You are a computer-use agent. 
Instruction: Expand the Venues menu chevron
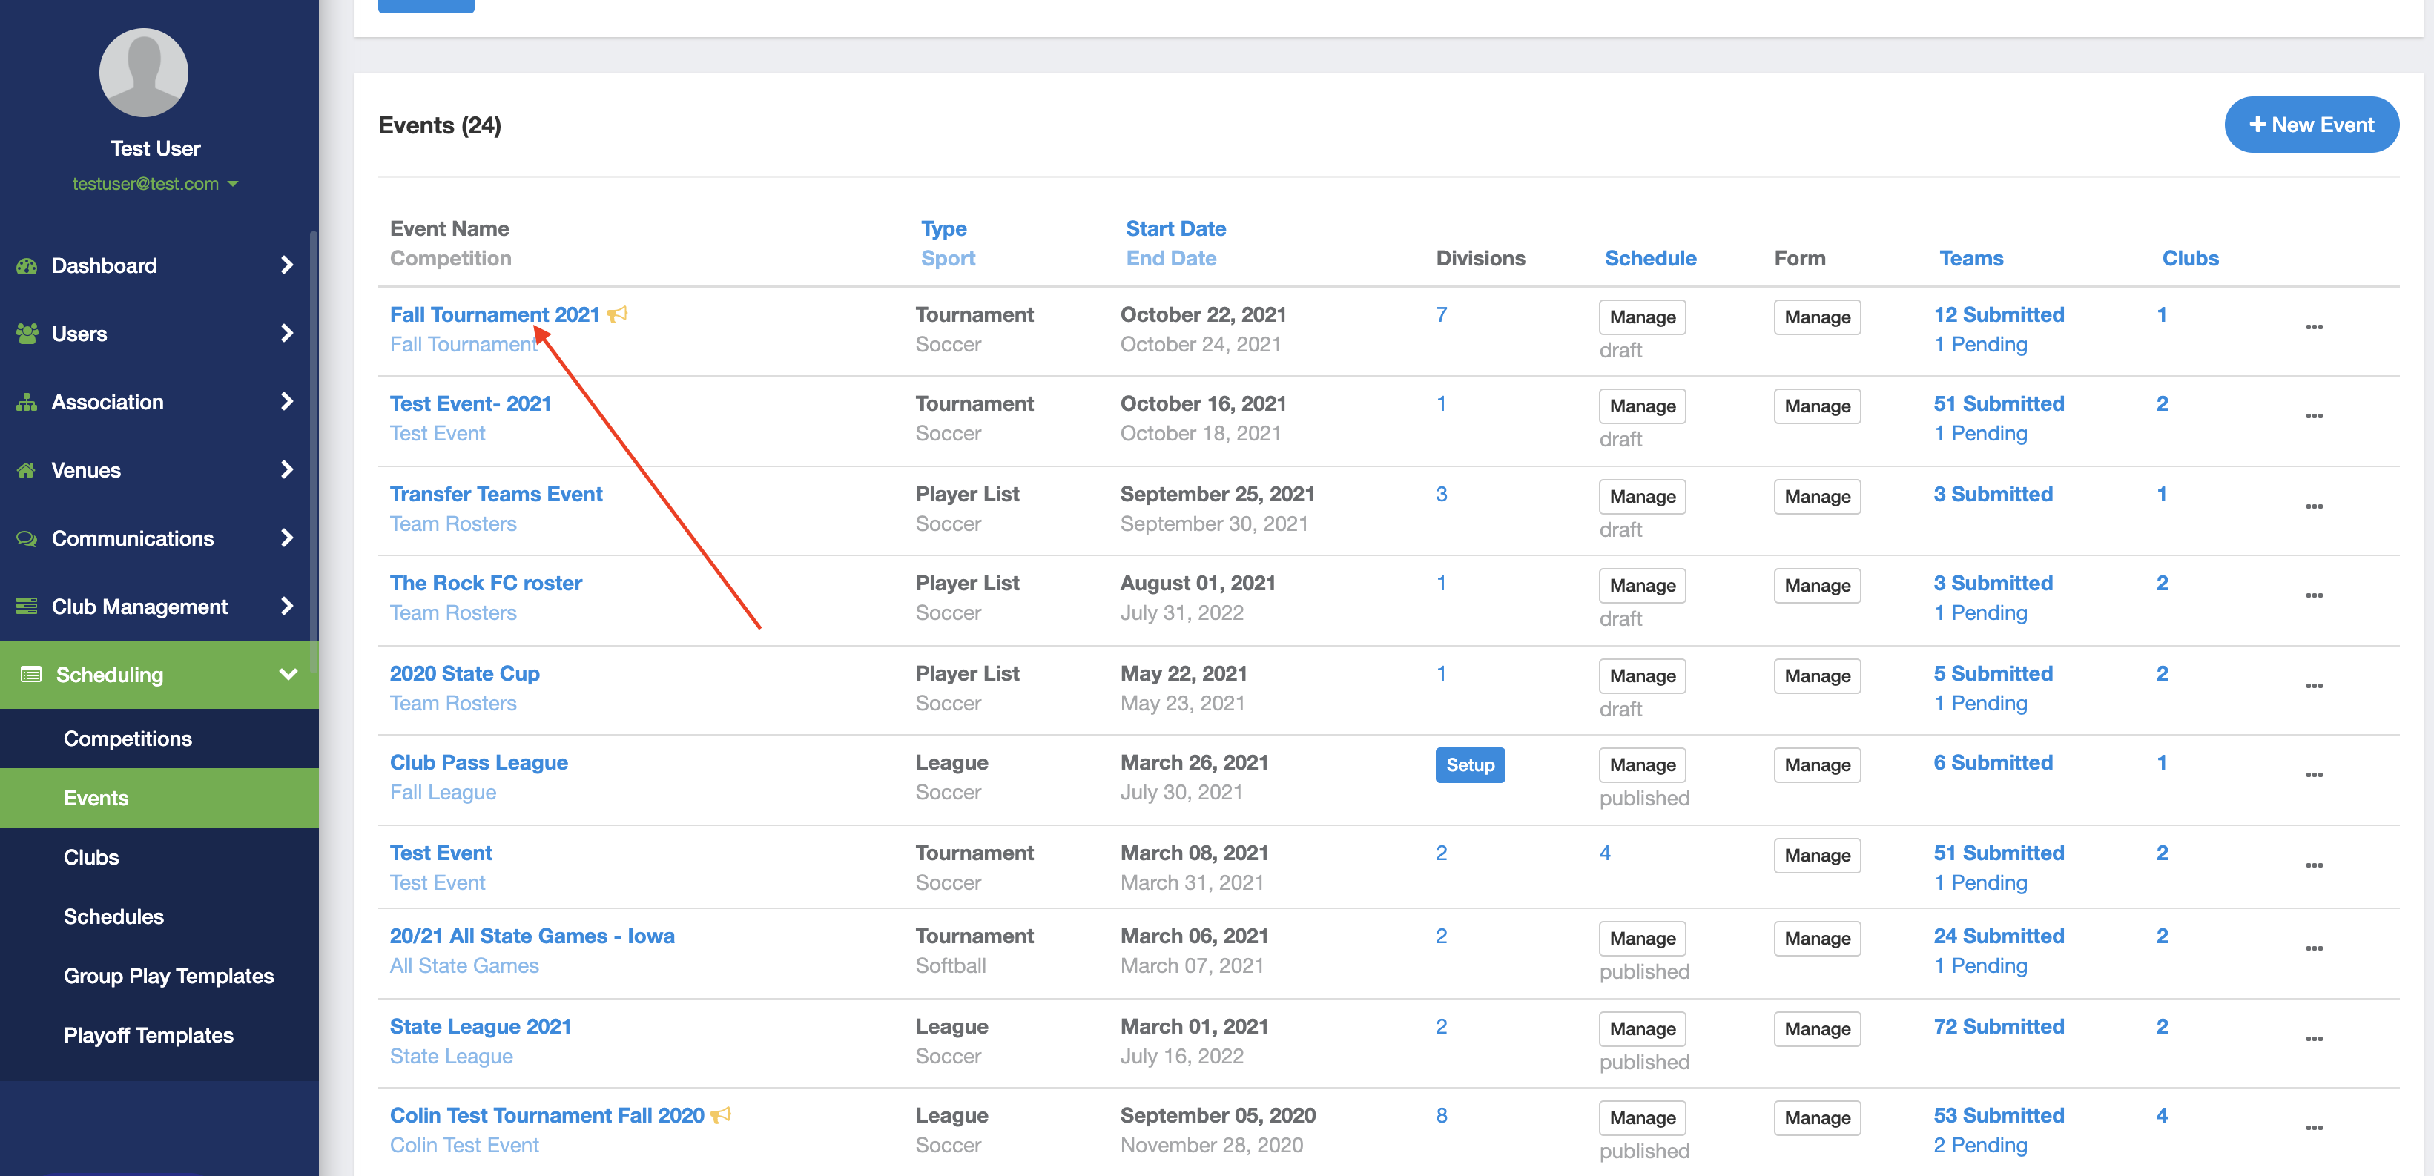tap(287, 469)
